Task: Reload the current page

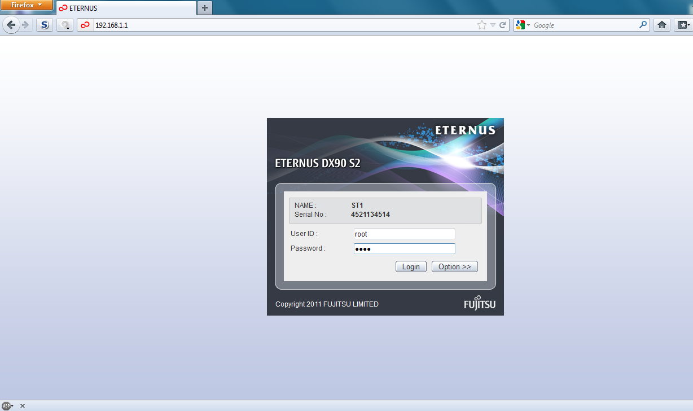Action: (x=502, y=25)
